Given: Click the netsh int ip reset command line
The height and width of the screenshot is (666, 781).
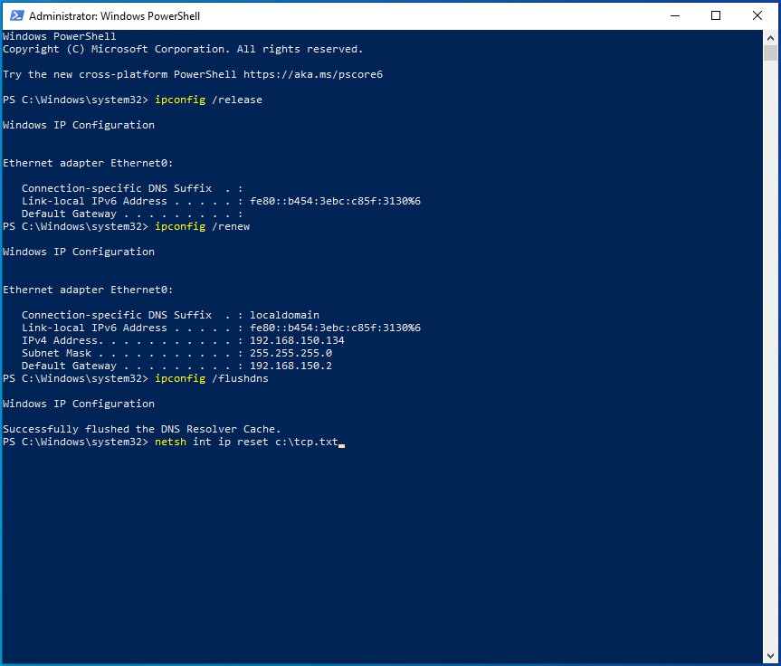Looking at the screenshot, I should 249,442.
